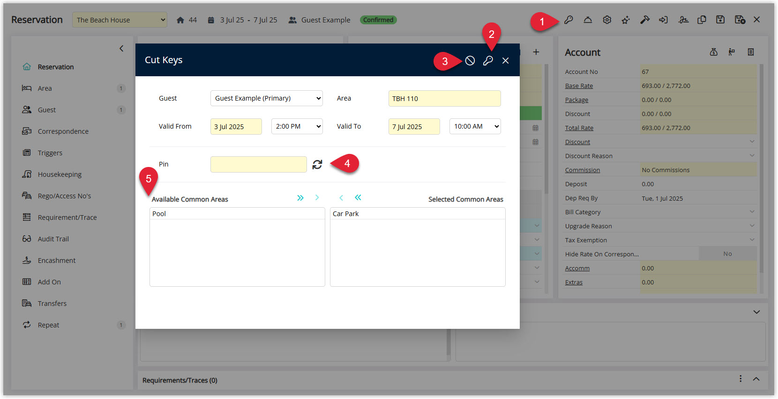The height and width of the screenshot is (399, 778).
Task: Click the Commission link
Action: coord(583,170)
